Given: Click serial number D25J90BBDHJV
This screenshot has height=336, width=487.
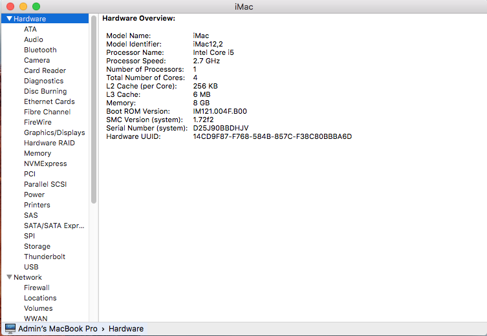Looking at the screenshot, I should coord(221,128).
